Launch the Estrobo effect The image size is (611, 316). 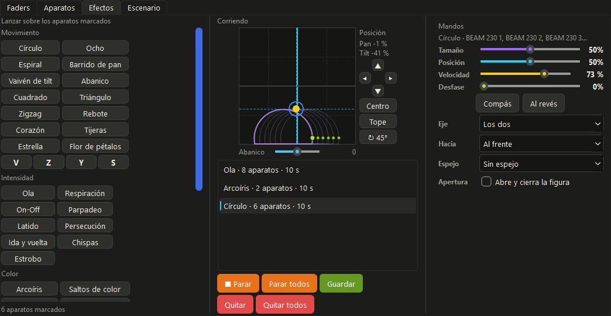(28, 259)
